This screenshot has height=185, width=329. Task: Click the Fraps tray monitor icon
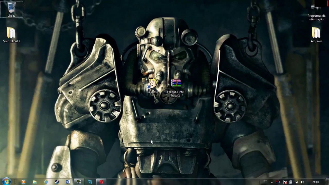(278, 182)
